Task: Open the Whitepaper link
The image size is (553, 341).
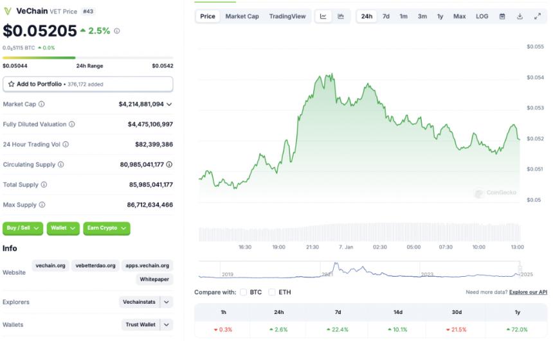Action: 154,279
